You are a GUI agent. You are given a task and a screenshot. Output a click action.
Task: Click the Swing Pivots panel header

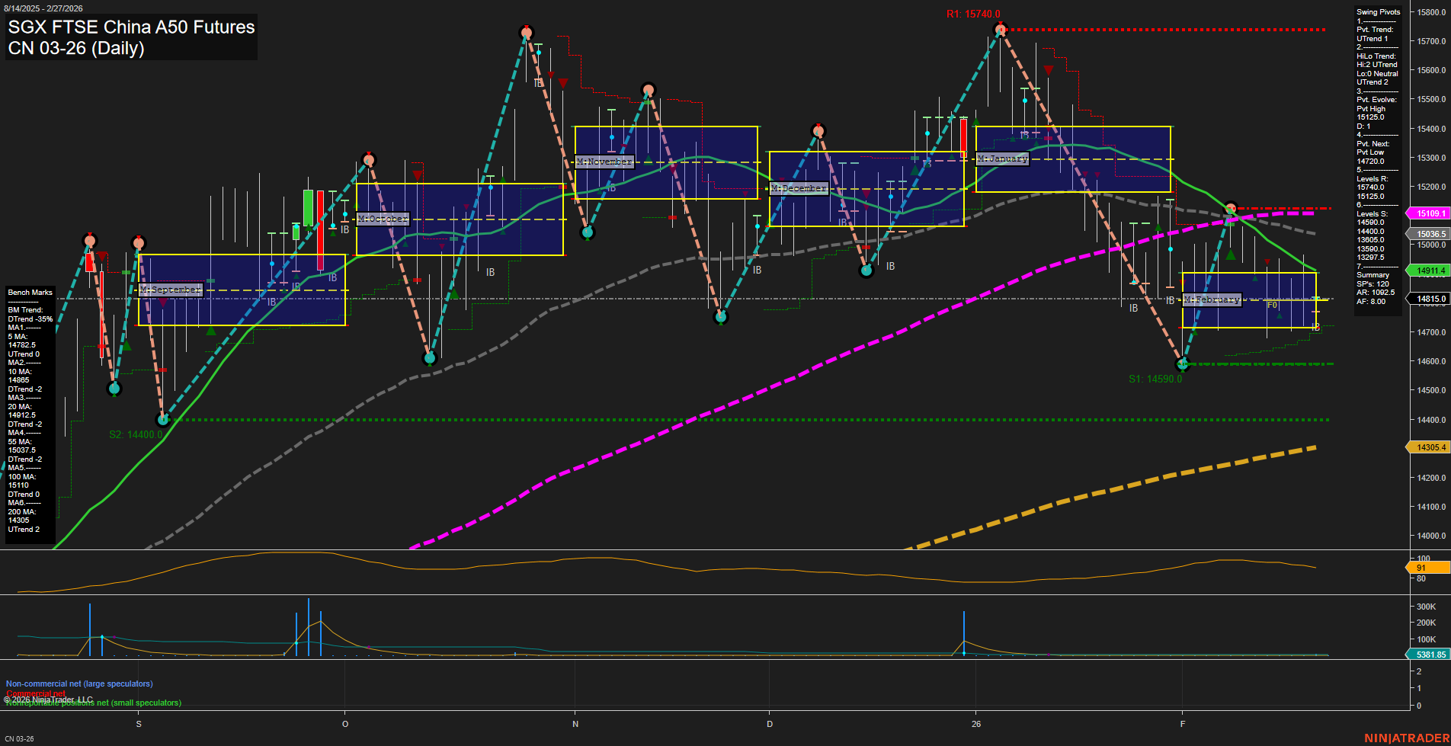click(x=1377, y=11)
